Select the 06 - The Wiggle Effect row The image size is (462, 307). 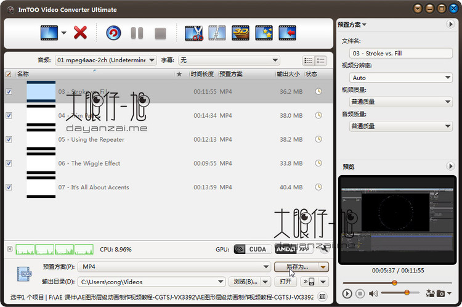(169, 163)
